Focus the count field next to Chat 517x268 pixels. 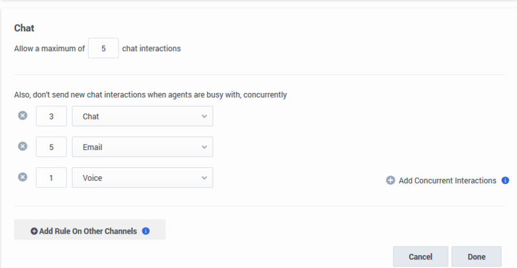click(x=51, y=116)
